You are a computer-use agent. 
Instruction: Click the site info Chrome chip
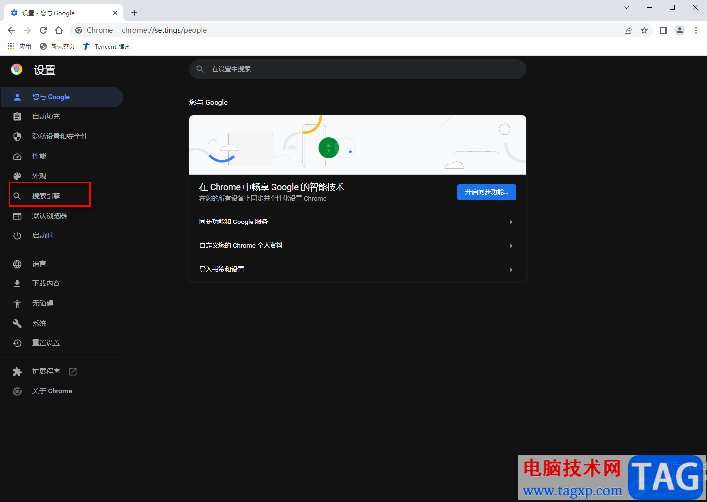tap(94, 30)
